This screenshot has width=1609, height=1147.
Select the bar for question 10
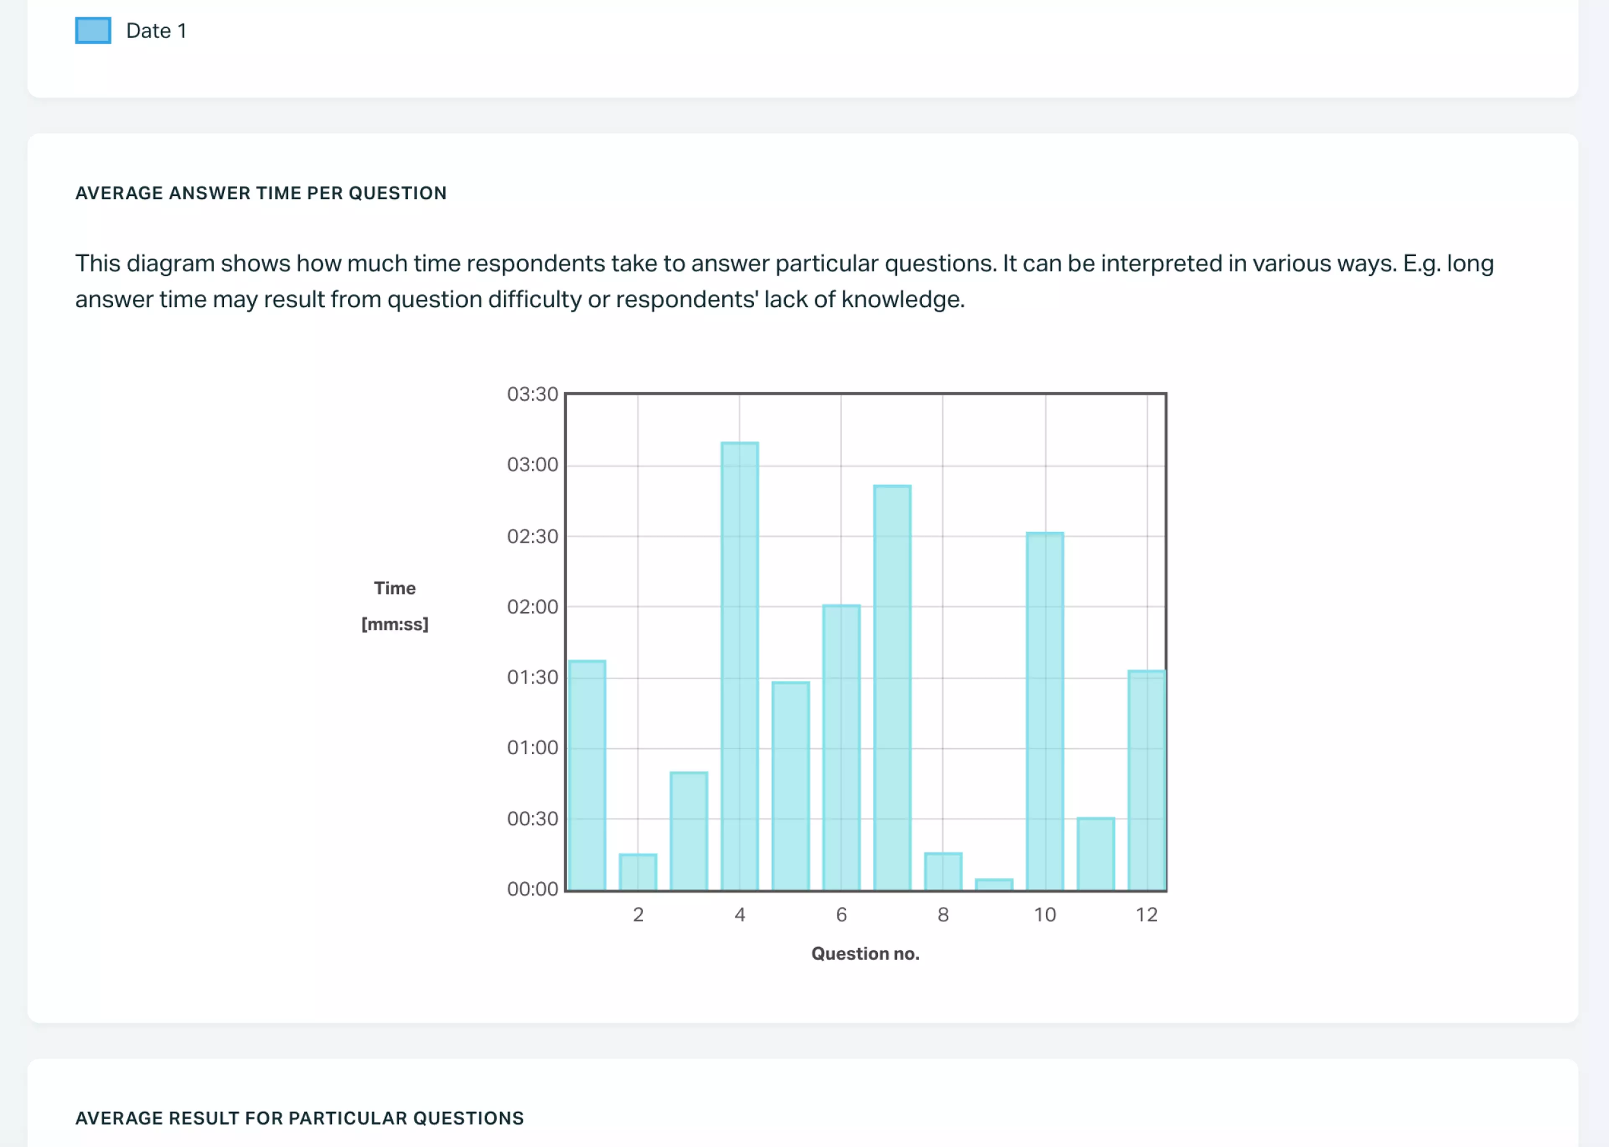(x=1045, y=713)
